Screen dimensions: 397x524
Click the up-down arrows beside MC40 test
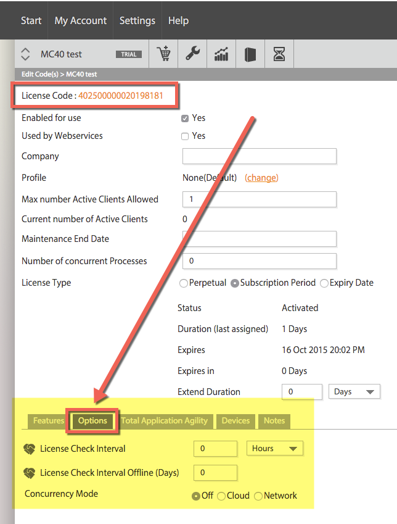pos(25,54)
